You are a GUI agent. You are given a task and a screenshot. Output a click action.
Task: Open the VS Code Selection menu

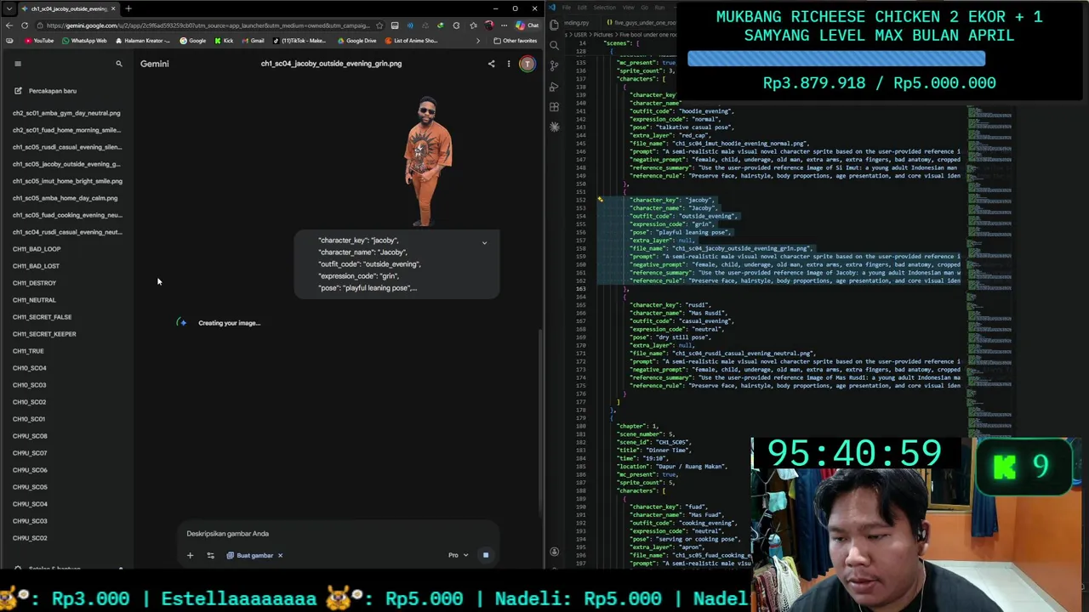pos(605,8)
